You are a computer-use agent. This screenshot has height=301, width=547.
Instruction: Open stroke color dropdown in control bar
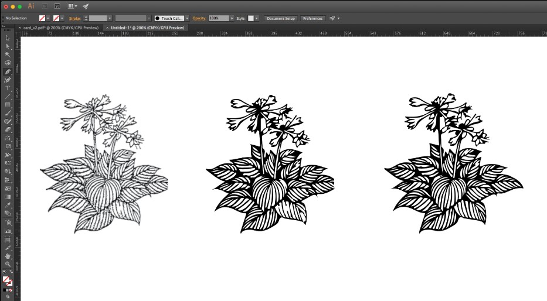[62, 19]
